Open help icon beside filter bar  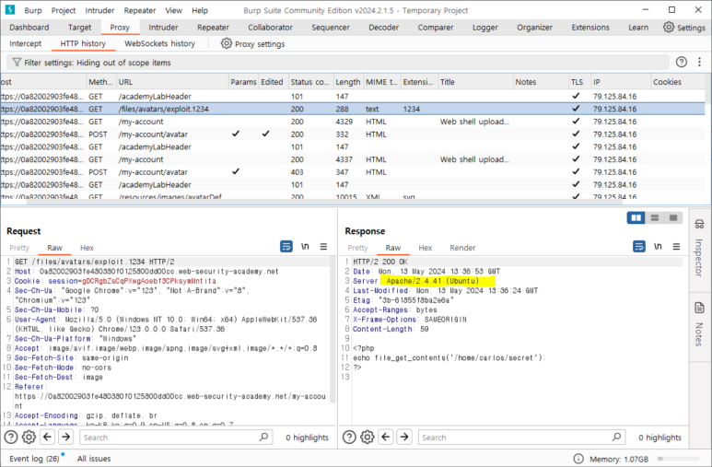pos(681,63)
